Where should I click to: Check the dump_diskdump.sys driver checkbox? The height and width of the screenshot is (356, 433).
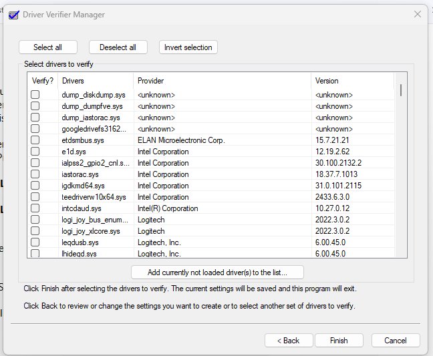click(x=35, y=95)
